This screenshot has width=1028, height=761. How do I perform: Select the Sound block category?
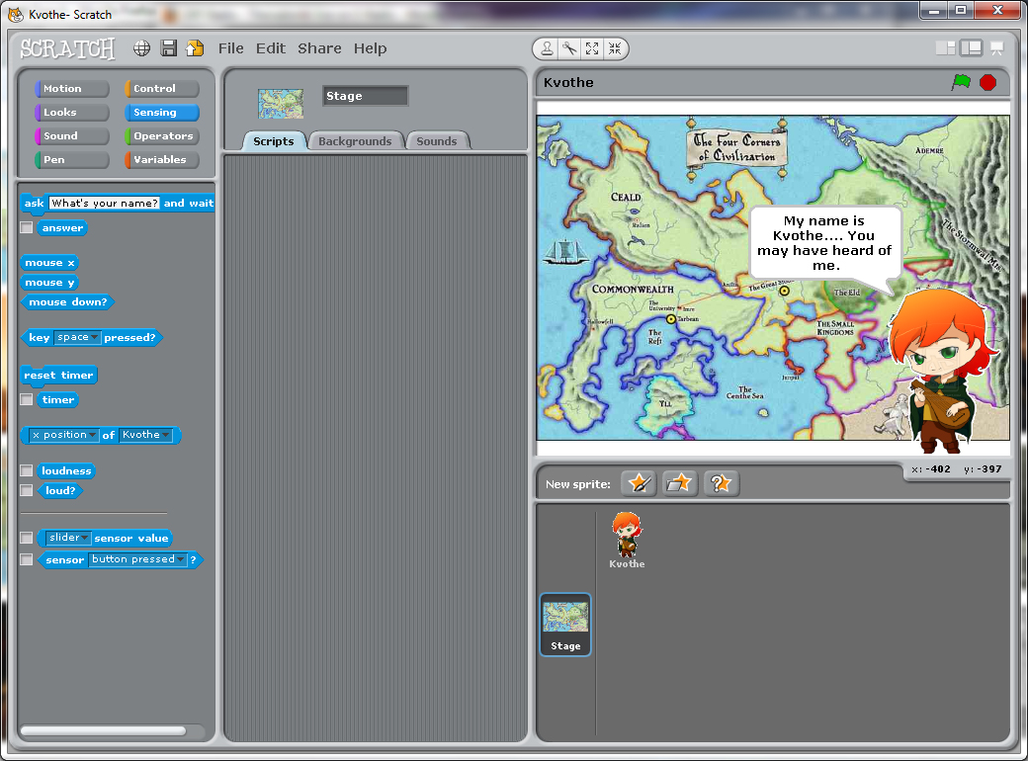pyautogui.click(x=71, y=135)
